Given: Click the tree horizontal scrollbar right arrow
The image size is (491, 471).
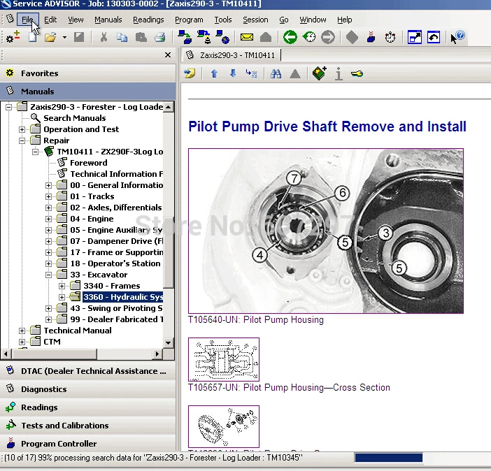Looking at the screenshot, I should (x=157, y=354).
